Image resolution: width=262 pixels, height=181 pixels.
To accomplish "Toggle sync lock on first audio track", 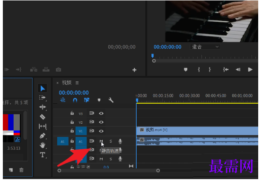I will point(92,141).
